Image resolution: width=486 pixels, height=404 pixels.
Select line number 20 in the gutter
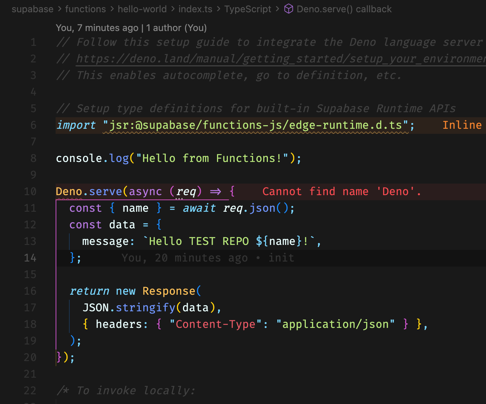coord(30,357)
